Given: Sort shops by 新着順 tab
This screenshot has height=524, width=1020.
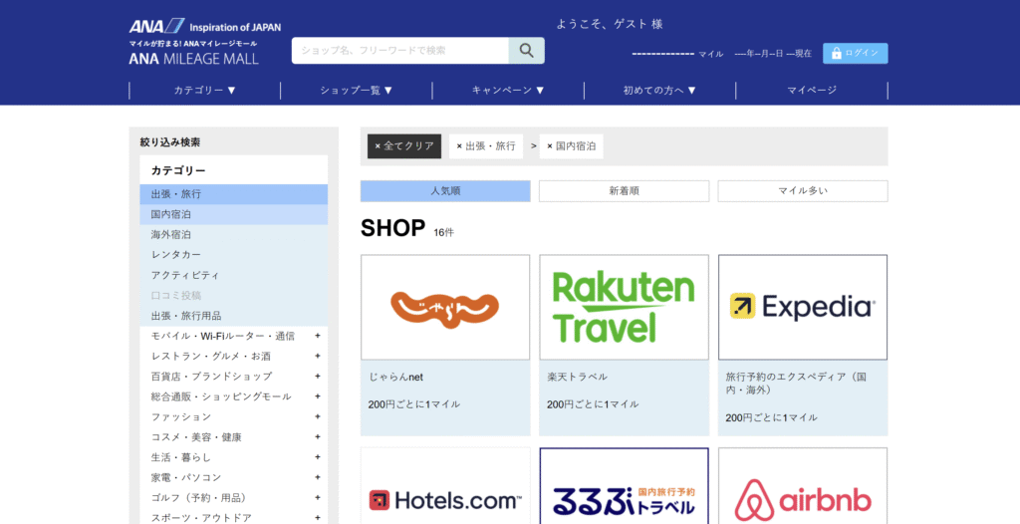Looking at the screenshot, I should click(x=624, y=191).
